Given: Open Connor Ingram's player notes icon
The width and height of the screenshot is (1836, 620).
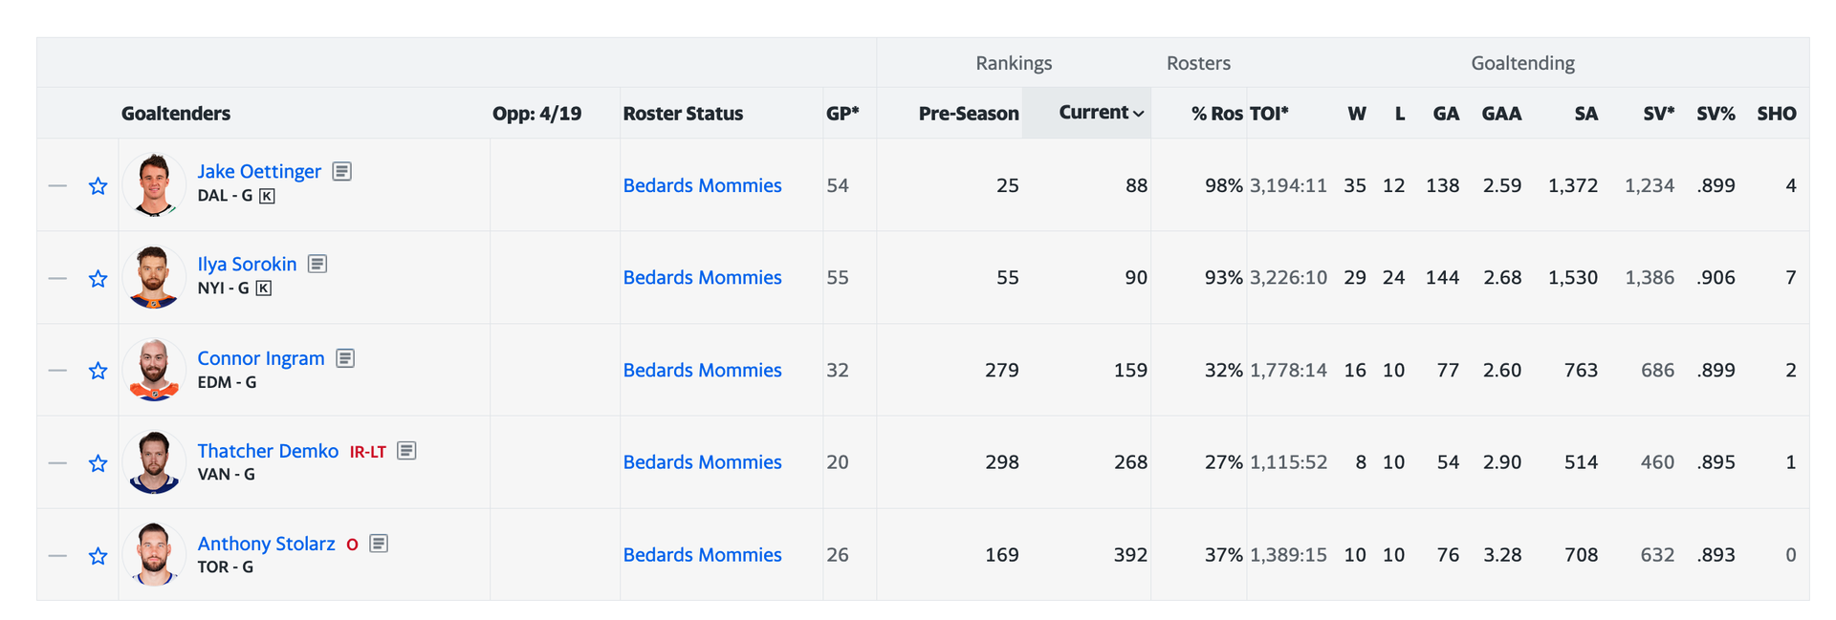Looking at the screenshot, I should point(345,358).
